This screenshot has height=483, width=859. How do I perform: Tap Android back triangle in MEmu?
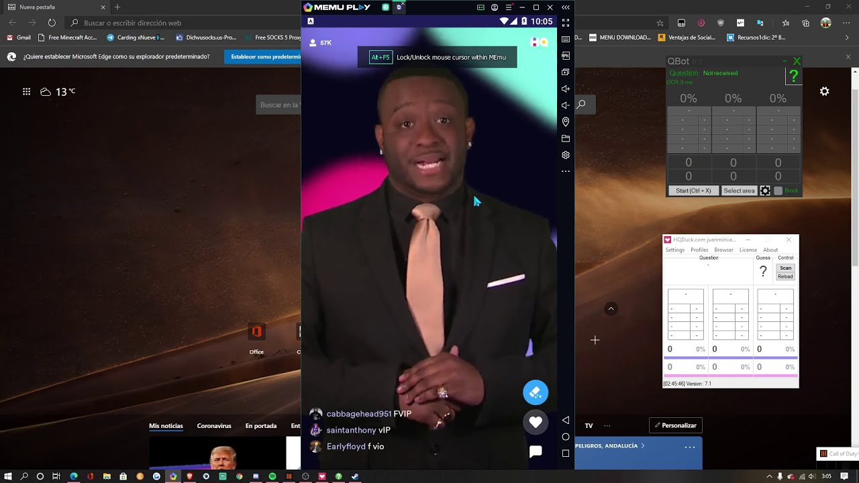(566, 420)
